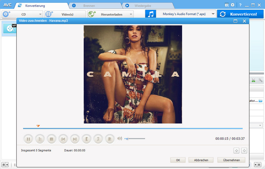Click the blue folder icon in right panel

(261, 101)
